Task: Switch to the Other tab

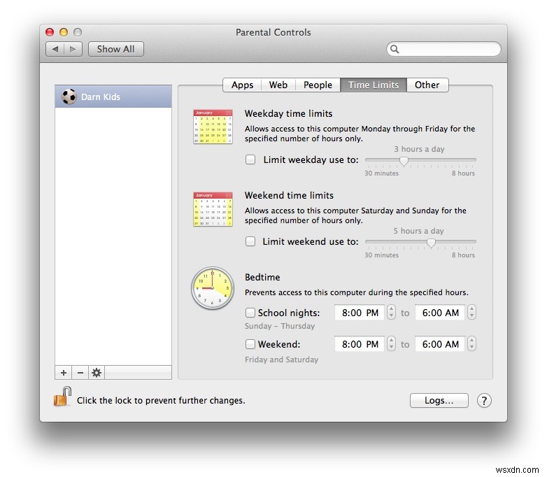Action: [x=427, y=85]
